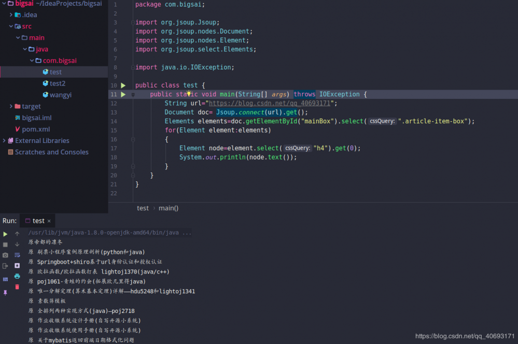
Task: Click fold end marker at import line 8
Action: pyautogui.click(x=133, y=67)
